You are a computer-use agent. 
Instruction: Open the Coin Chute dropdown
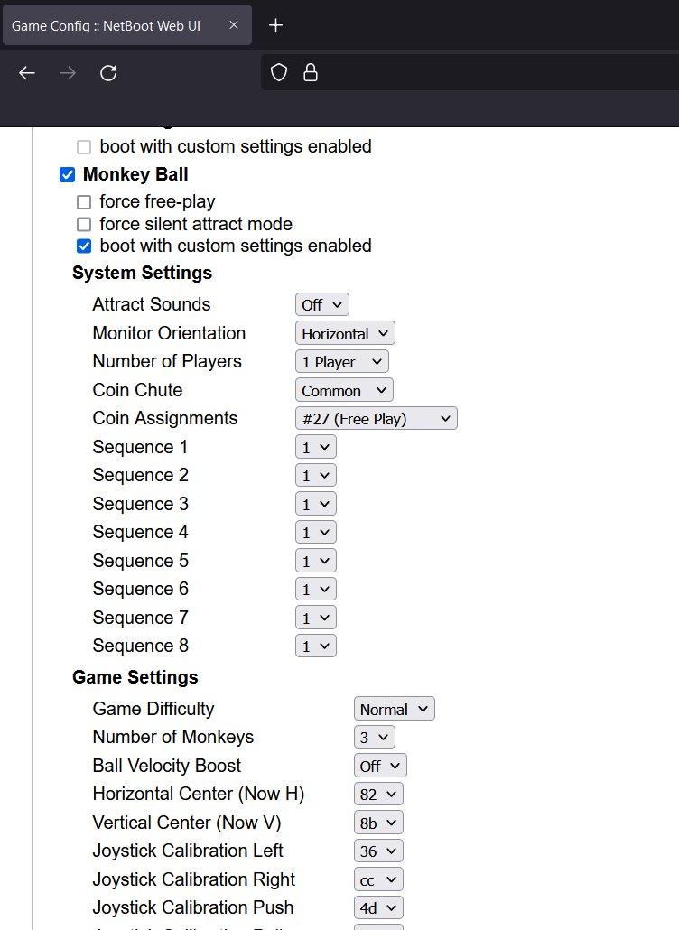[344, 390]
